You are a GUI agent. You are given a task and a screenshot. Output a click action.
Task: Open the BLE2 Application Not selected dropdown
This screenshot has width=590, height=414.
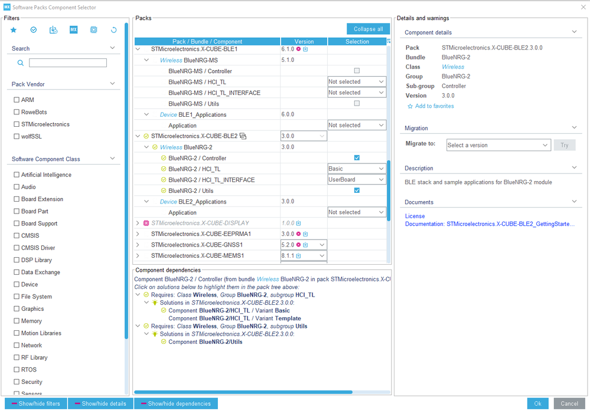click(357, 212)
